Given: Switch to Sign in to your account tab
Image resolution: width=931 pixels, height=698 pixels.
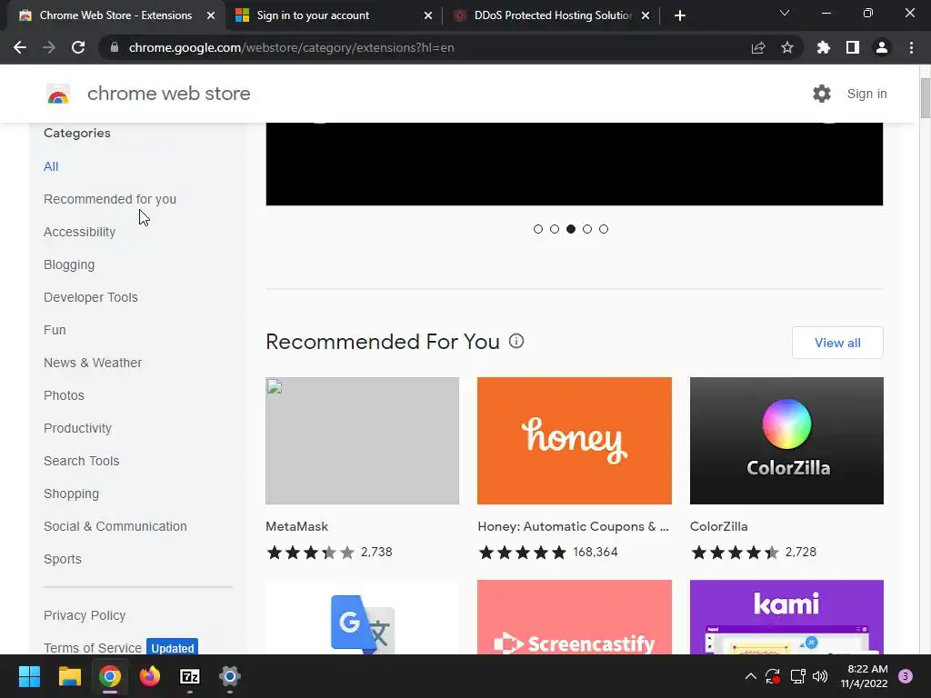Looking at the screenshot, I should [x=334, y=15].
